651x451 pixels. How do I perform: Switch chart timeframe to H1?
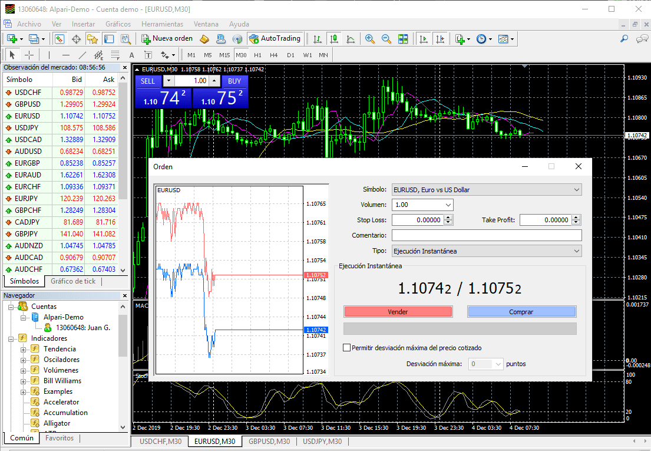pyautogui.click(x=257, y=55)
